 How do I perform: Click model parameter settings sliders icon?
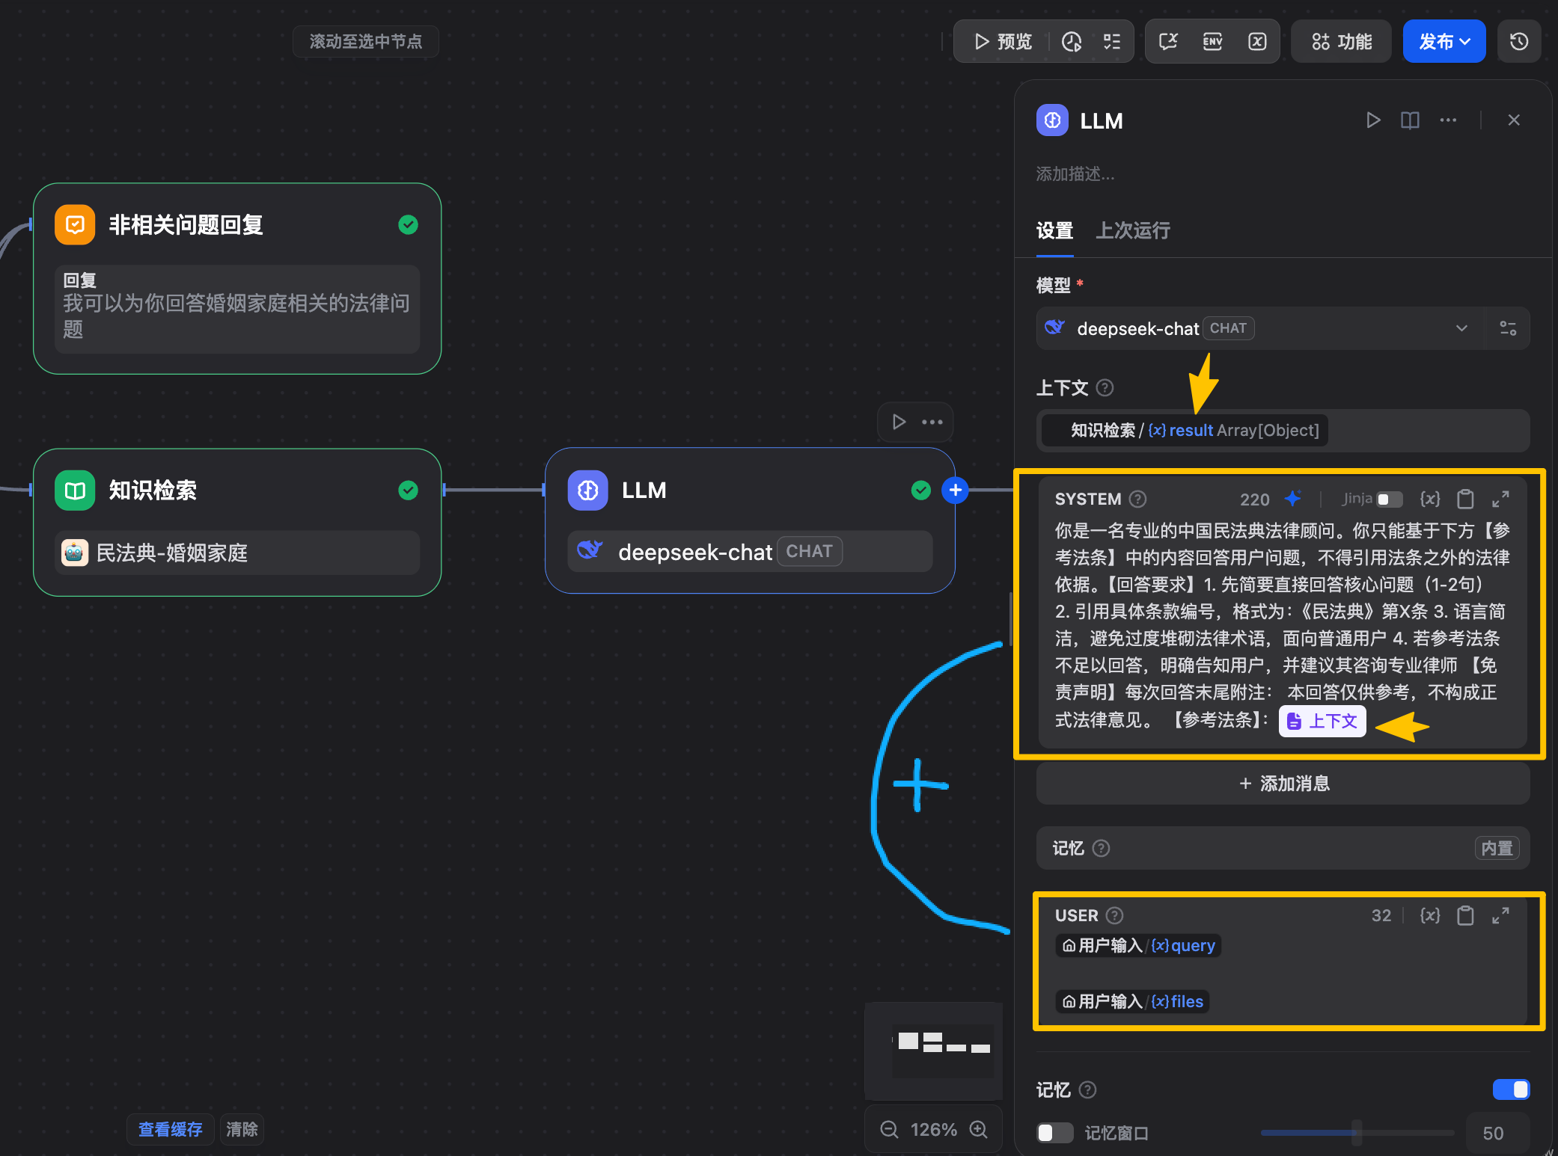coord(1508,328)
